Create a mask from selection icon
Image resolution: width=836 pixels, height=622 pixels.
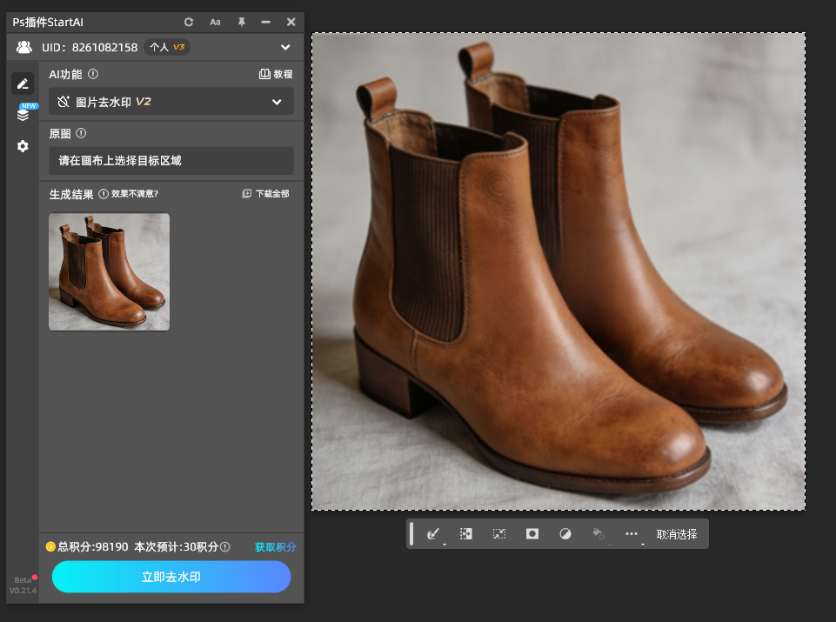(532, 534)
